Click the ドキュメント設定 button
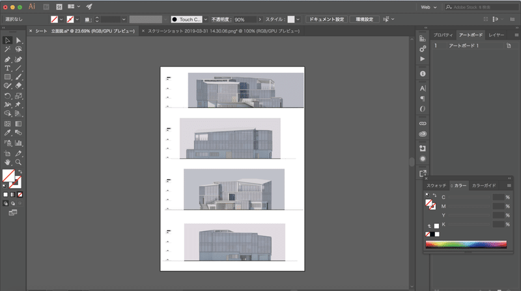The image size is (521, 291). [x=327, y=20]
